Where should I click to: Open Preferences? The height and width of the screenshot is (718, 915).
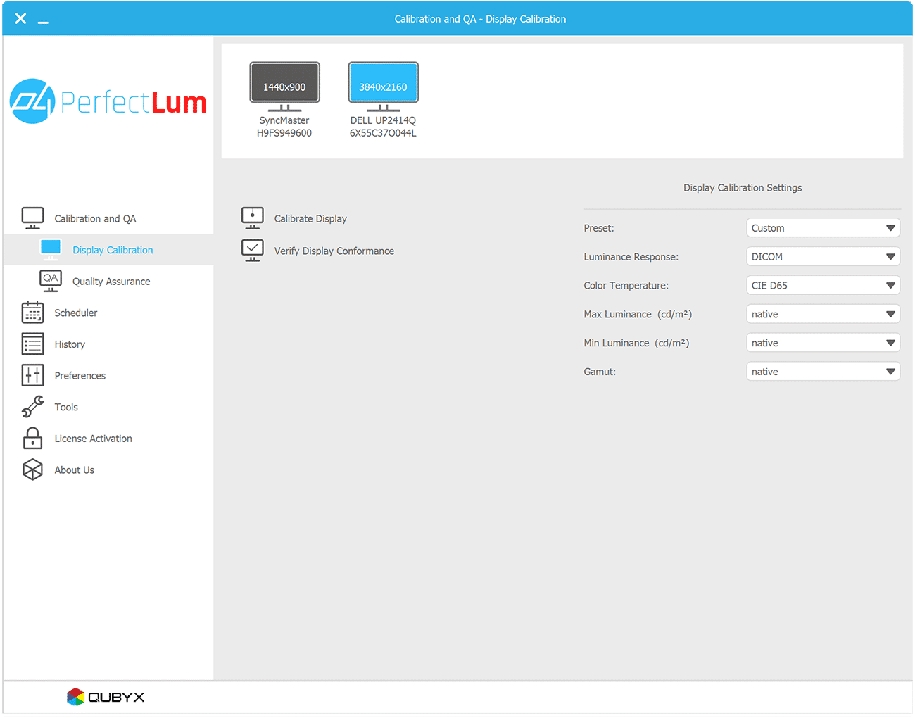[80, 375]
